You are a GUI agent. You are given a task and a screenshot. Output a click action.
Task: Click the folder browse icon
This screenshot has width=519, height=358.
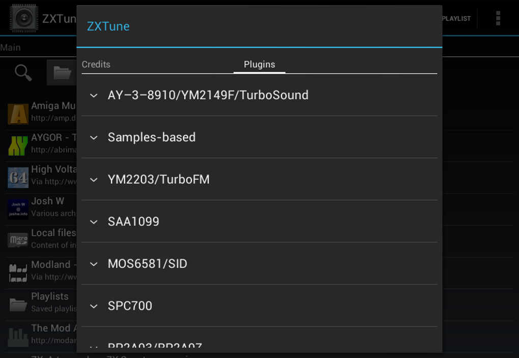[x=62, y=72]
